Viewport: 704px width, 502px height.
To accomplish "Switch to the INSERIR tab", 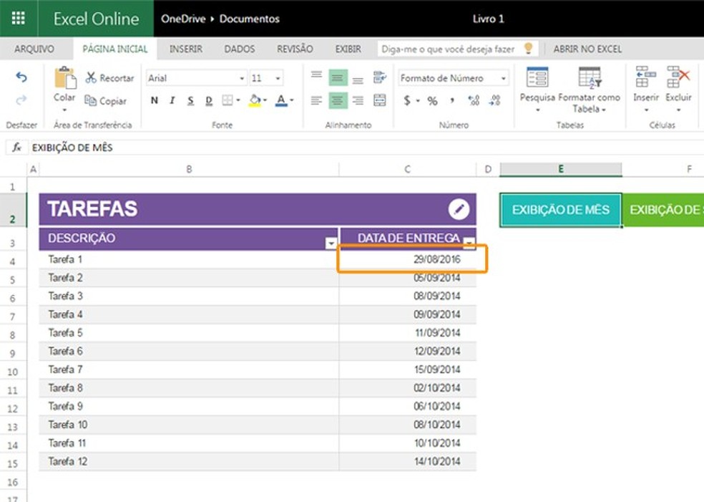I will (x=185, y=49).
